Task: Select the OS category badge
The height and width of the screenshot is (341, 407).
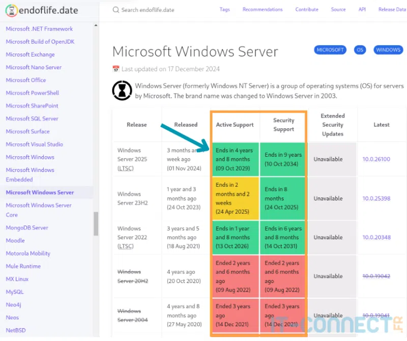Action: (360, 50)
